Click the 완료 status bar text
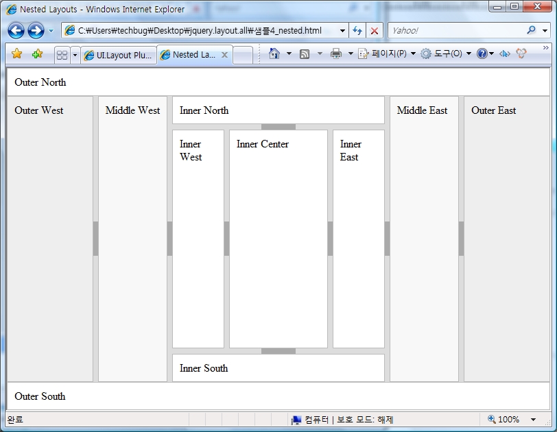Image resolution: width=557 pixels, height=432 pixels. click(15, 420)
